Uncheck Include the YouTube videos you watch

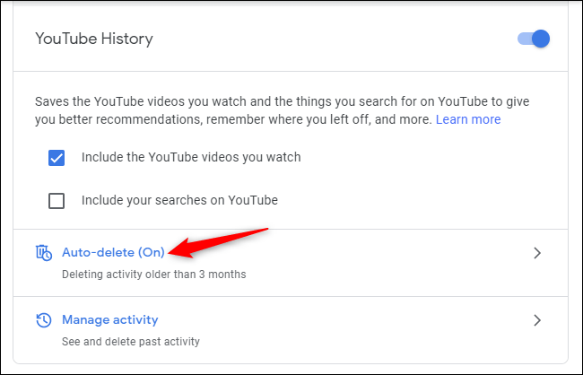click(x=57, y=158)
